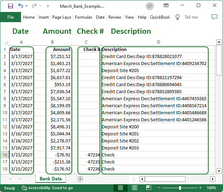Select column B header

[x=52, y=42]
